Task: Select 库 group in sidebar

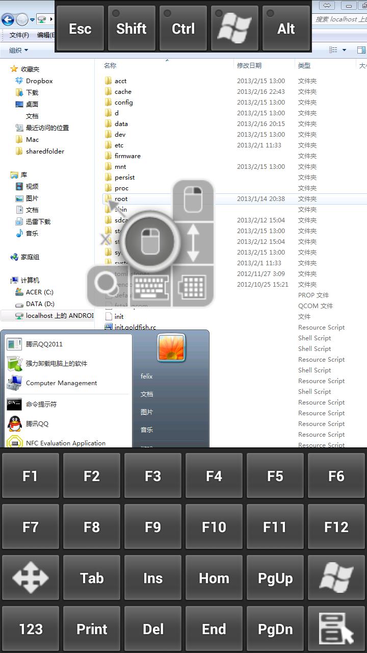Action: (23, 175)
